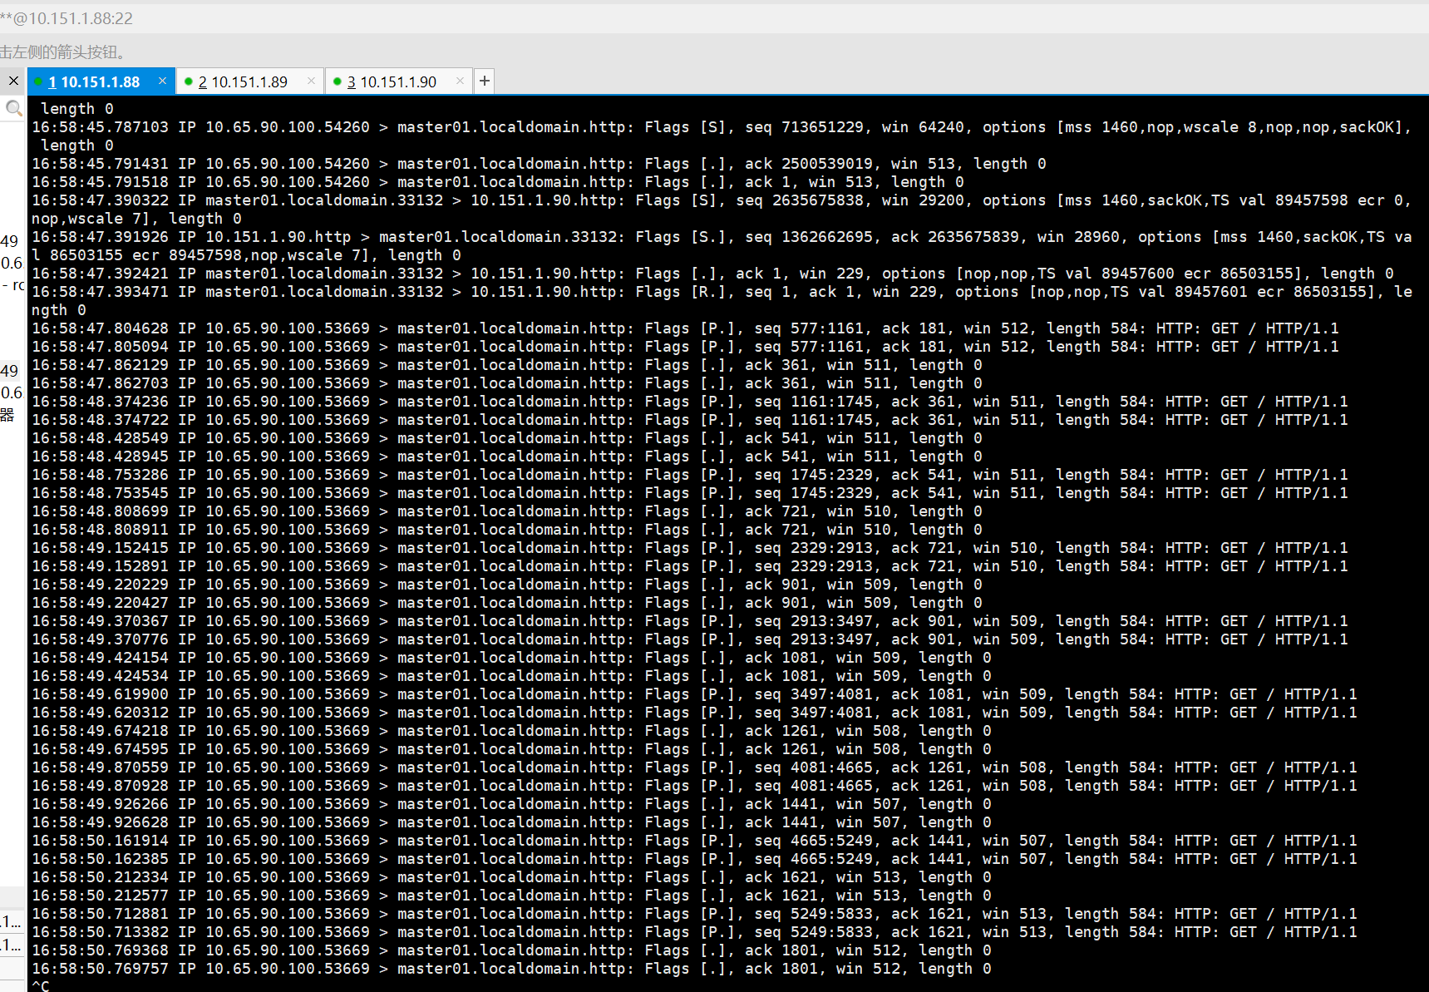Click the line timestamped 16:58:50.161914

coord(694,841)
